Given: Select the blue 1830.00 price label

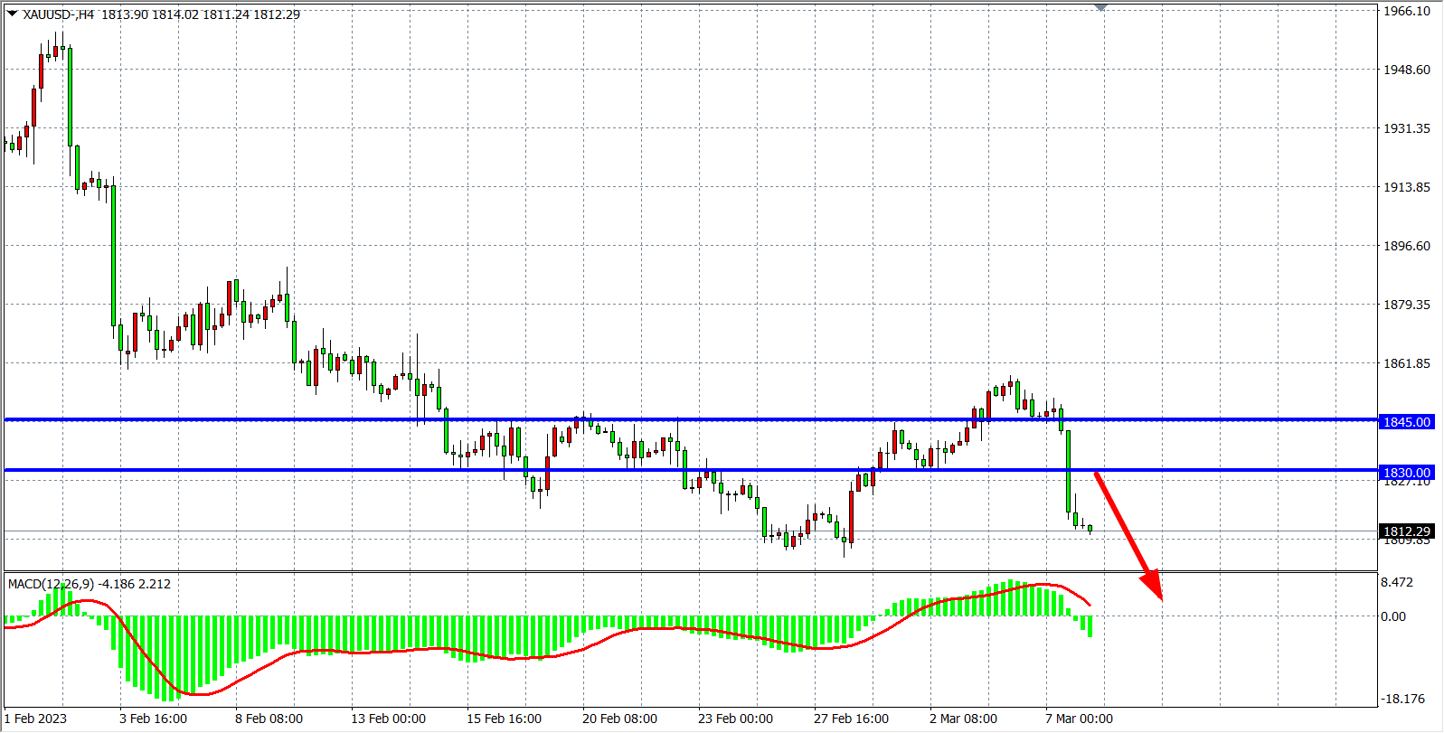Looking at the screenshot, I should (x=1406, y=473).
